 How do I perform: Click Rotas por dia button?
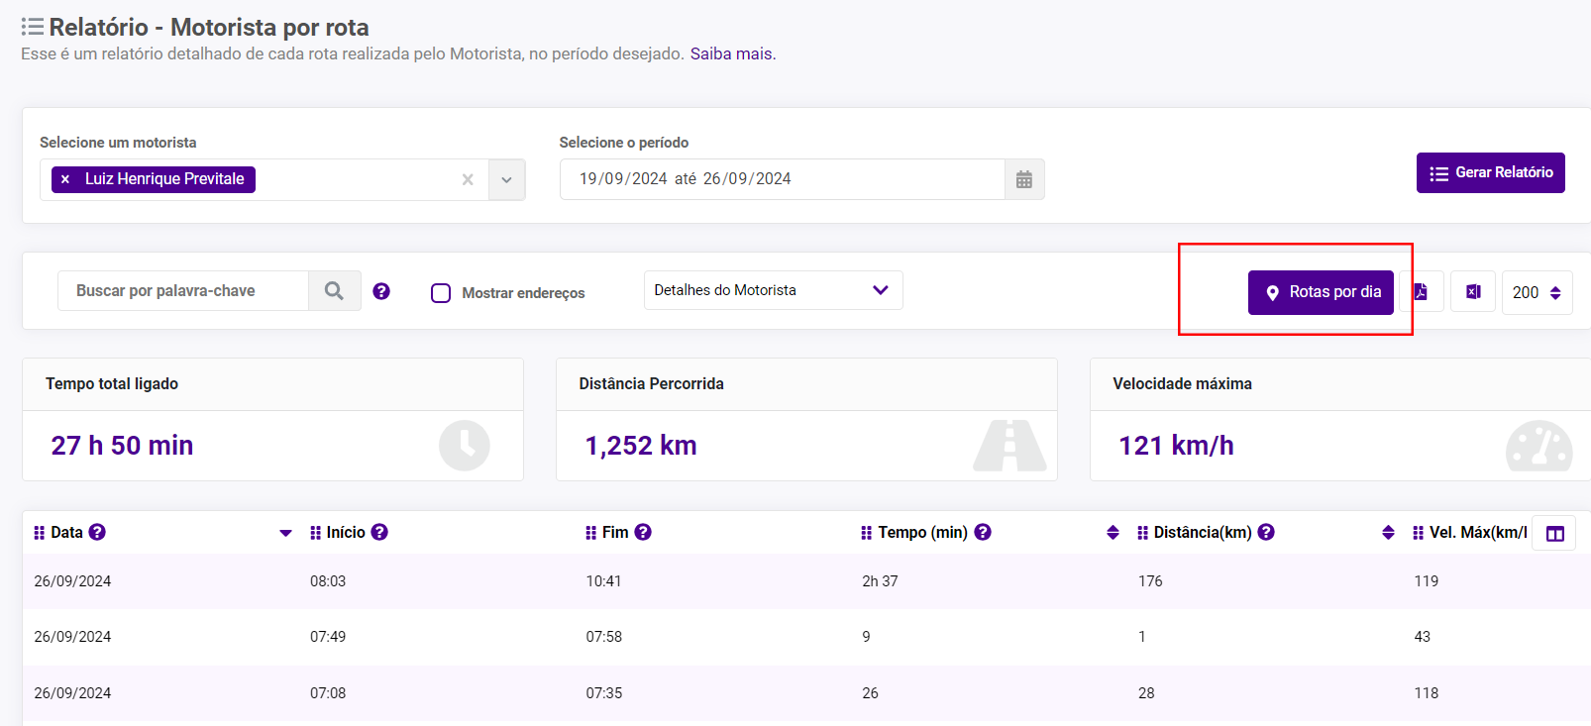[x=1321, y=292]
